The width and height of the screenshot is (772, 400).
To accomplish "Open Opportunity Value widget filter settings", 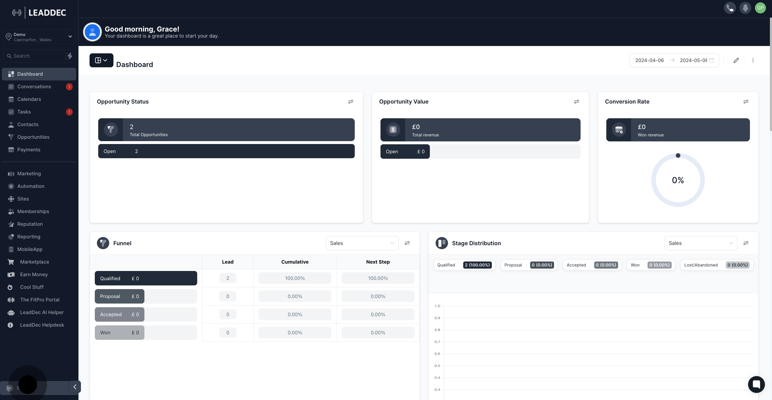I will (x=576, y=102).
